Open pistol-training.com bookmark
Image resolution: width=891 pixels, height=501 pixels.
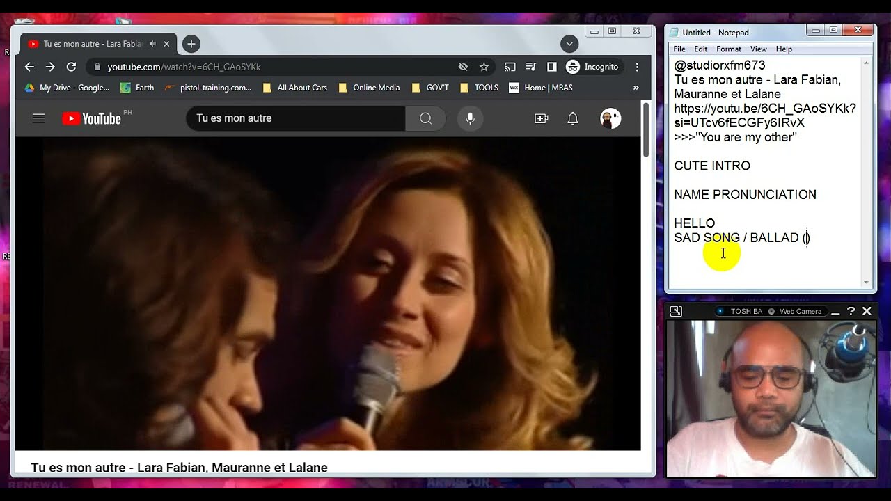(x=208, y=88)
